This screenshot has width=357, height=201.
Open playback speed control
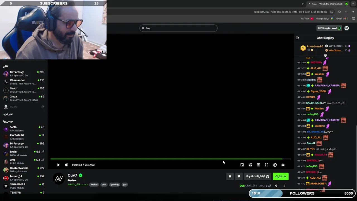click(275, 165)
